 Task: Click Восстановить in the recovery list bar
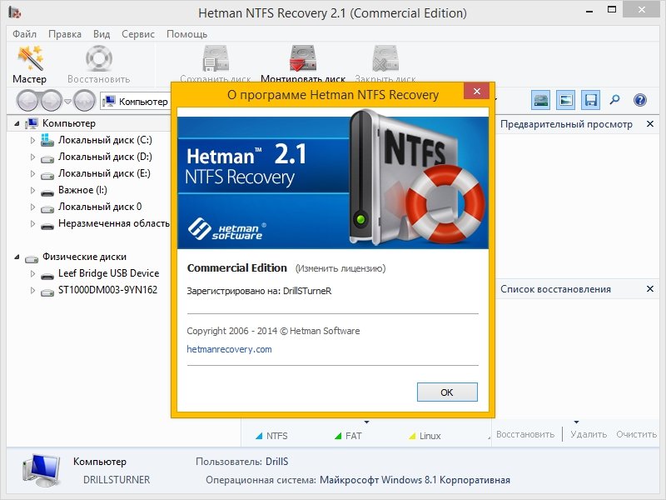(525, 434)
